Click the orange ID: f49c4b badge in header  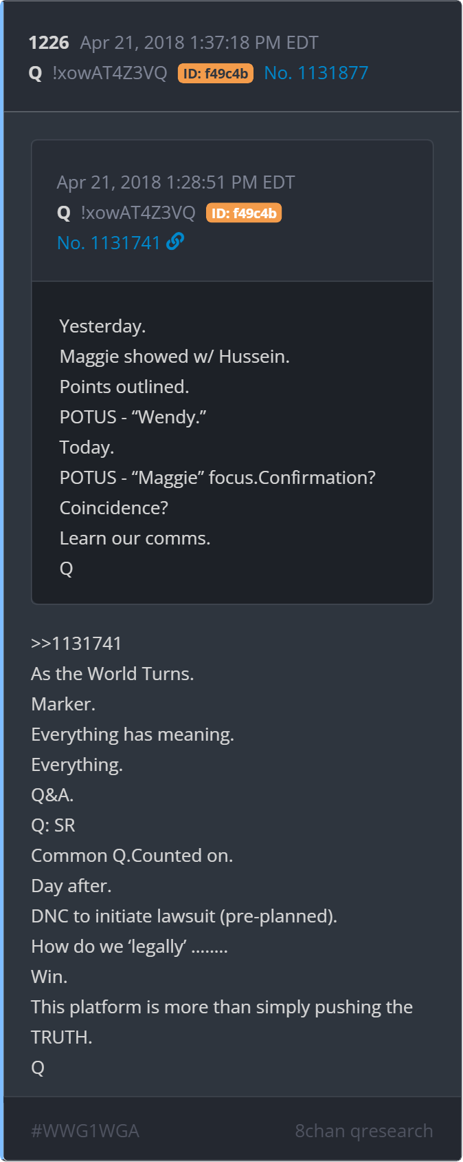[x=216, y=73]
